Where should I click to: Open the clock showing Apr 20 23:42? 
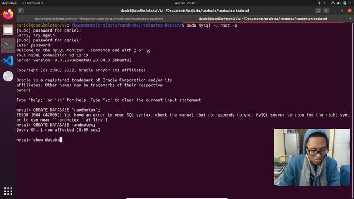pos(185,3)
